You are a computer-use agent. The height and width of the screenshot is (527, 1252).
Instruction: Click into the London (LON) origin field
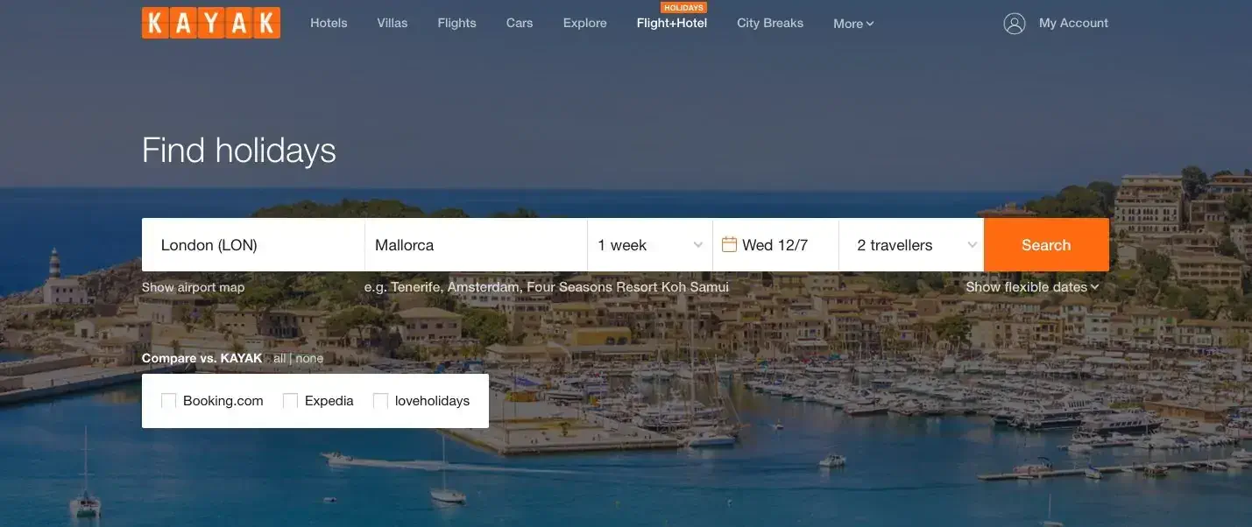(253, 245)
